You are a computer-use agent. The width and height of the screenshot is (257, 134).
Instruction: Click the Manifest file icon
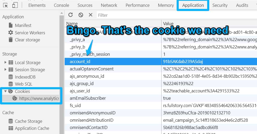pyautogui.click(x=11, y=25)
